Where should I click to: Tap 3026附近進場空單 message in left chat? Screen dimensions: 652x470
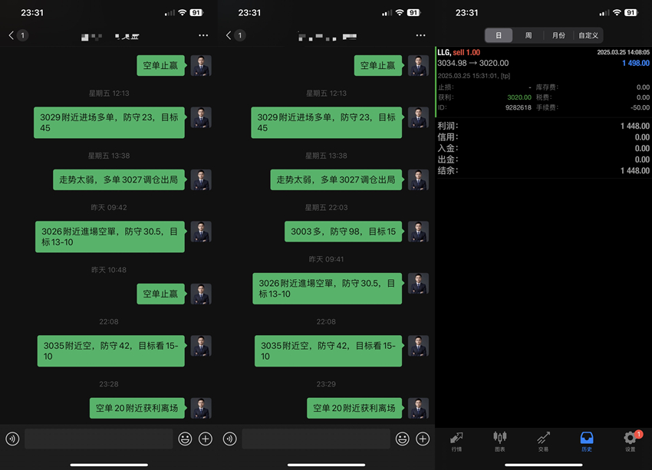pos(110,237)
